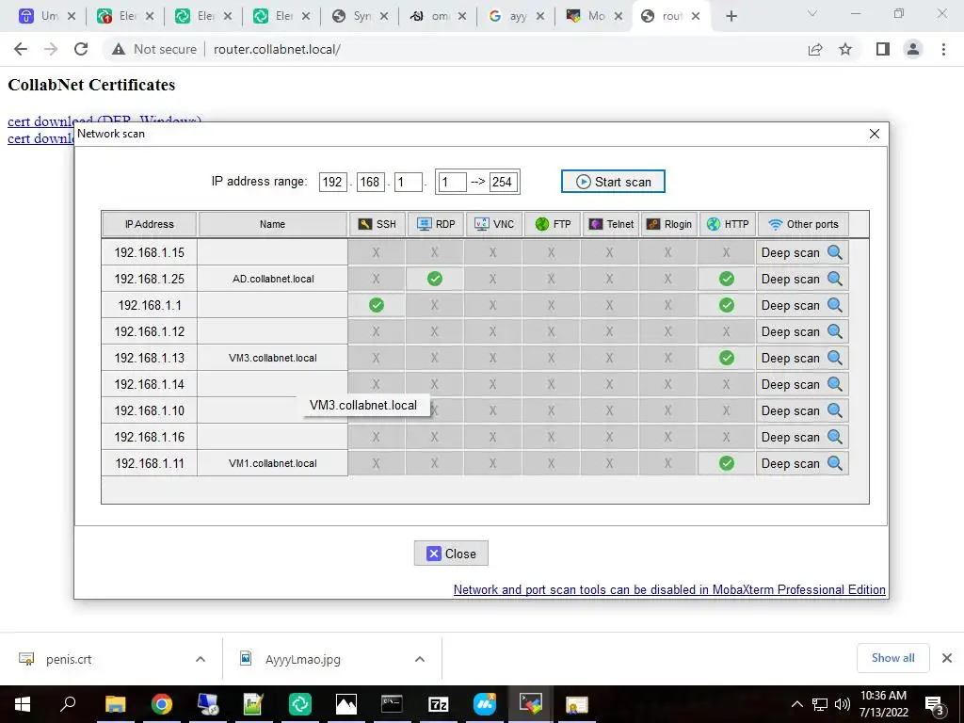The image size is (964, 723).
Task: Click the Other ports column header
Action: [x=803, y=224]
